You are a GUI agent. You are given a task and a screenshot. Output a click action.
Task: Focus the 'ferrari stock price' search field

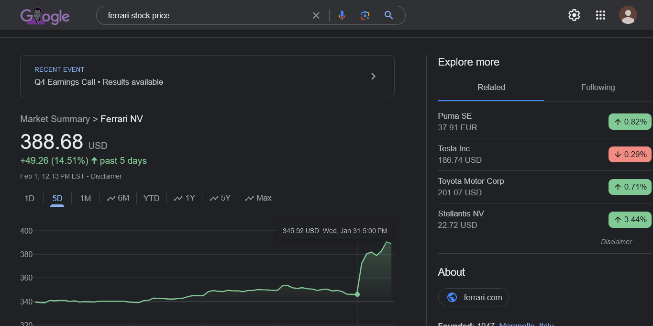206,15
